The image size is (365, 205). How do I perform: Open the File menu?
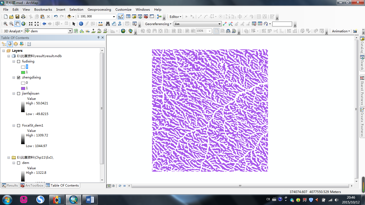[6, 9]
